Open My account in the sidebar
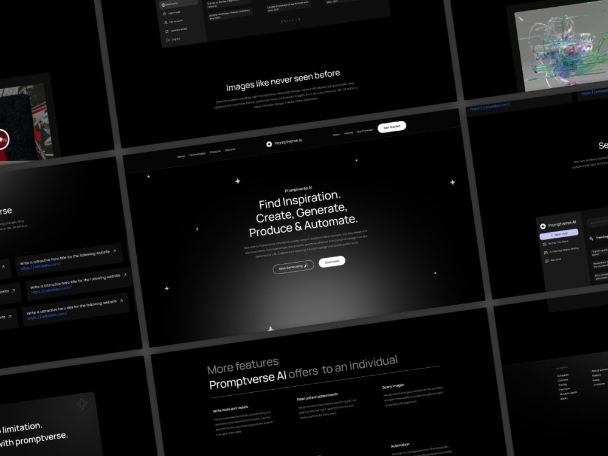608x456 pixels. pos(176,21)
